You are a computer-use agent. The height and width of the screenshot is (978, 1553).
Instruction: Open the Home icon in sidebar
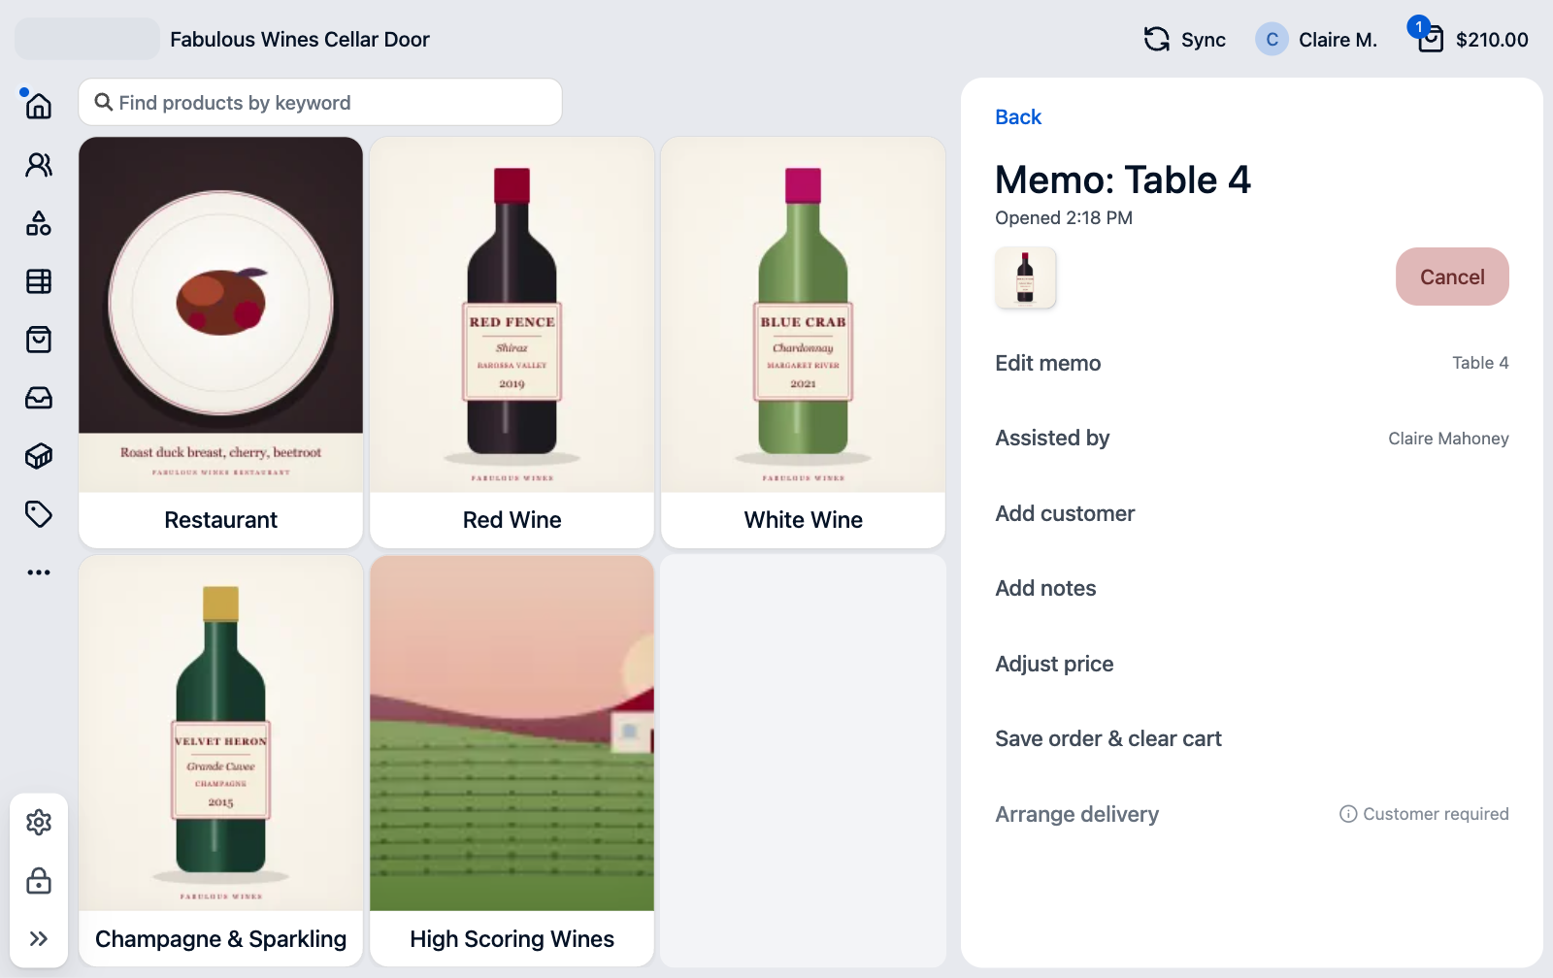pos(39,106)
